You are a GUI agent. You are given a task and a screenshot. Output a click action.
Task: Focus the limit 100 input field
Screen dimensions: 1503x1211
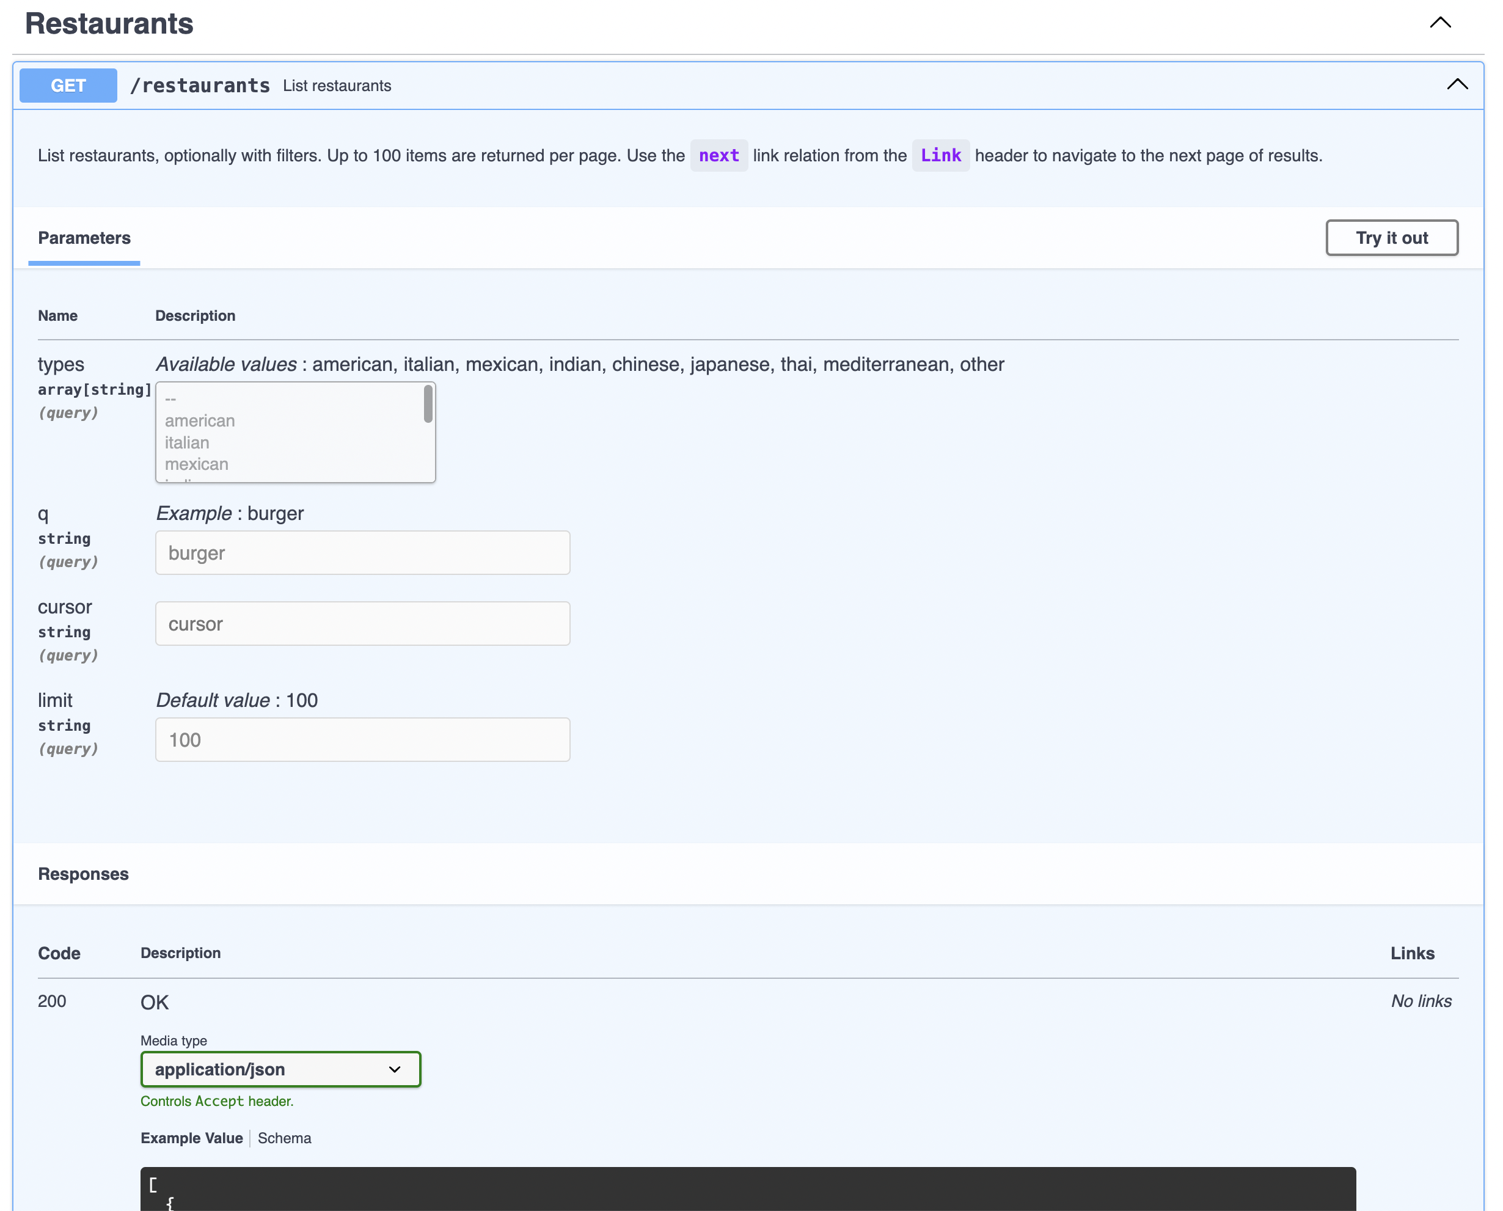(362, 739)
